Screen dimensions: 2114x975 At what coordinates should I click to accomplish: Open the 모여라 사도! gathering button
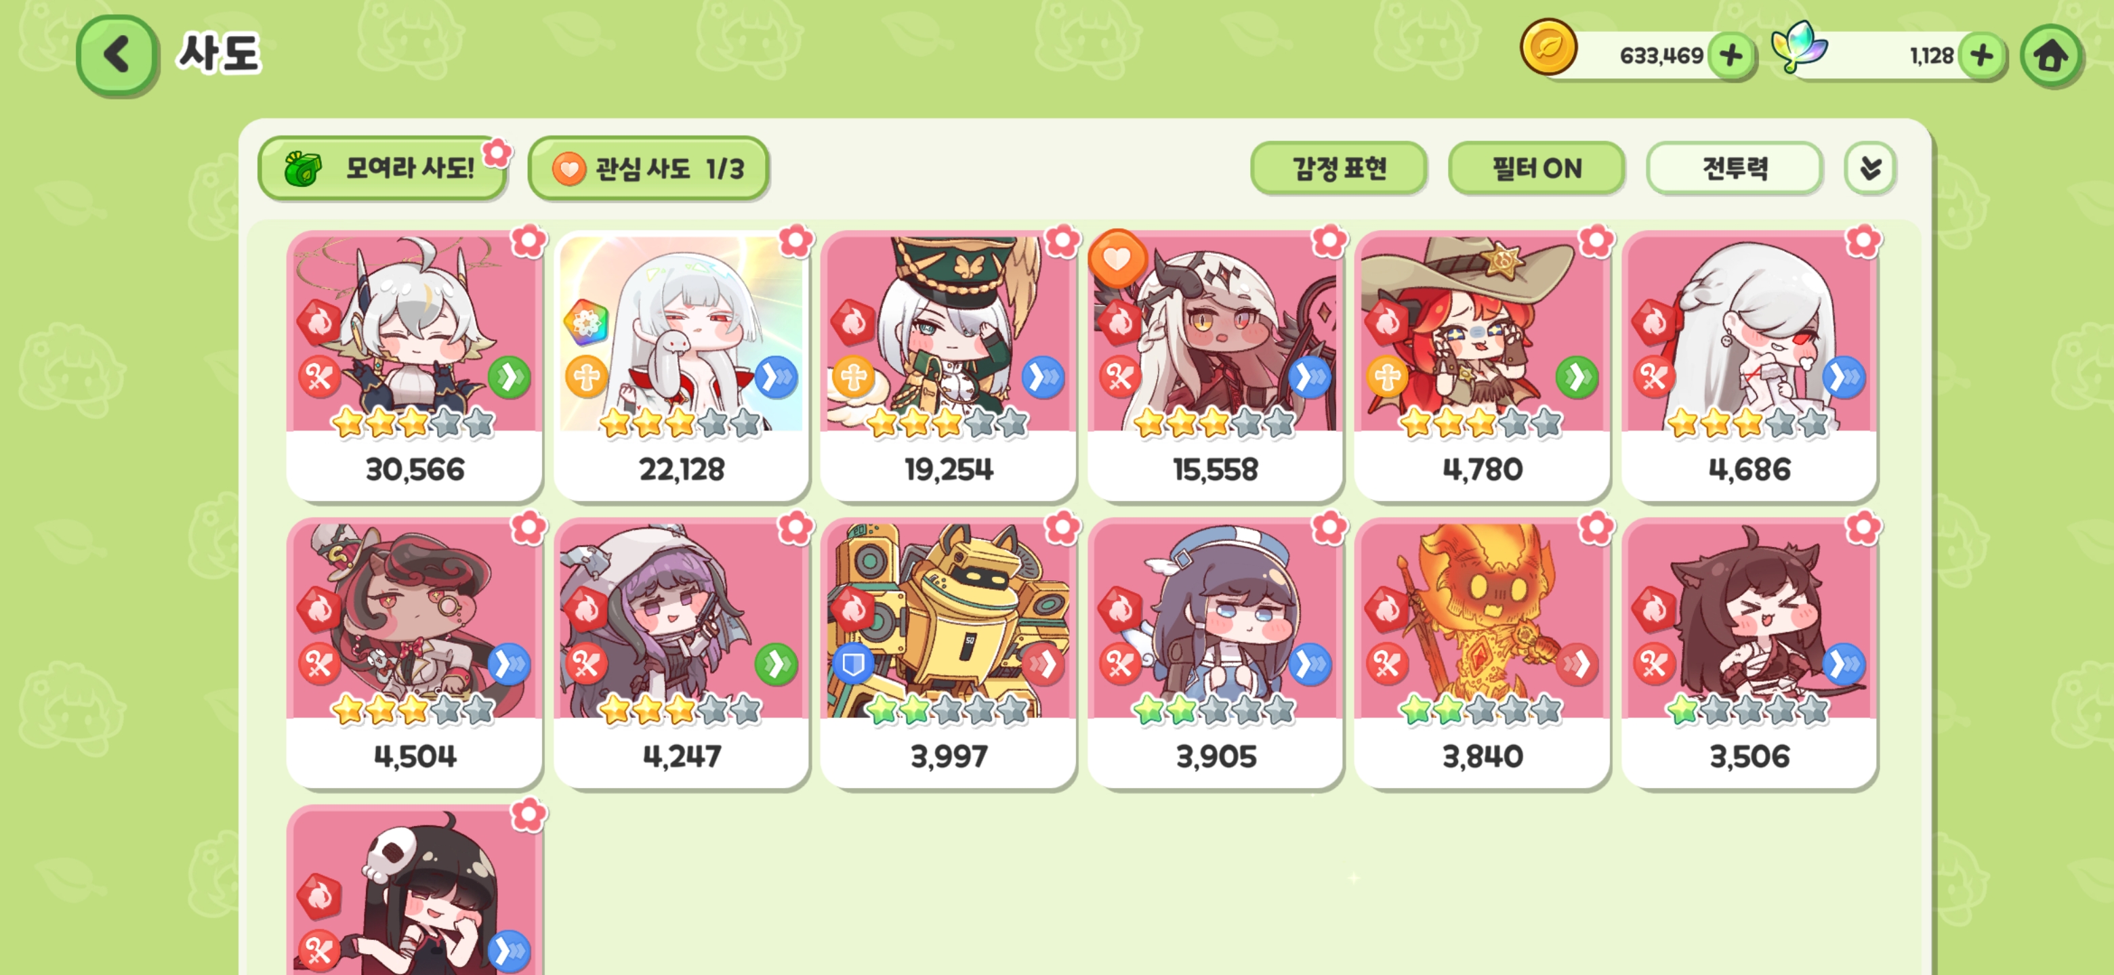382,168
